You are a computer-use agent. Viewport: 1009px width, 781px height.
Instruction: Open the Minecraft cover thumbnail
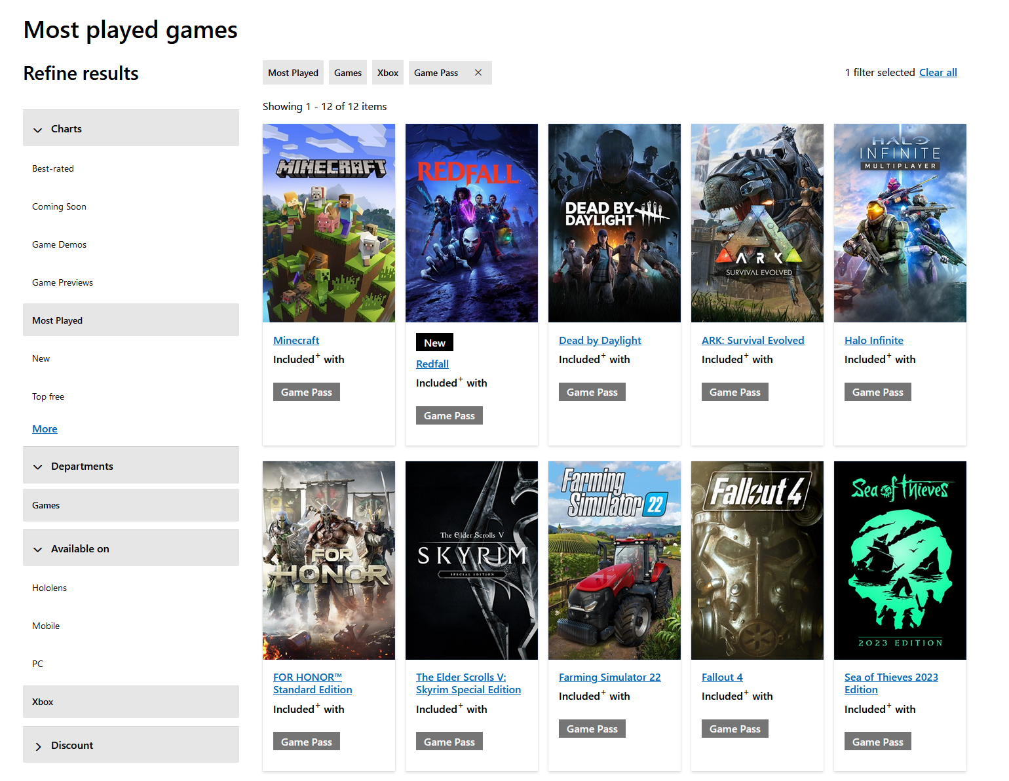[329, 223]
